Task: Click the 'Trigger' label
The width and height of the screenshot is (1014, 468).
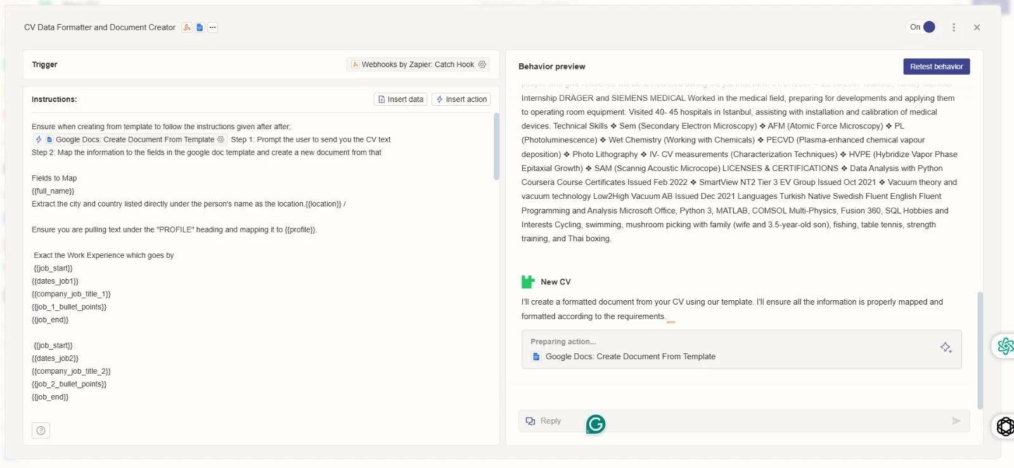Action: pyautogui.click(x=44, y=65)
